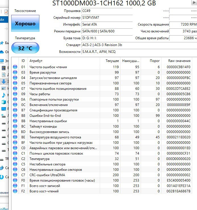
Task: Select Время позиционирования головок (часы) row
Action: [x=101, y=180]
